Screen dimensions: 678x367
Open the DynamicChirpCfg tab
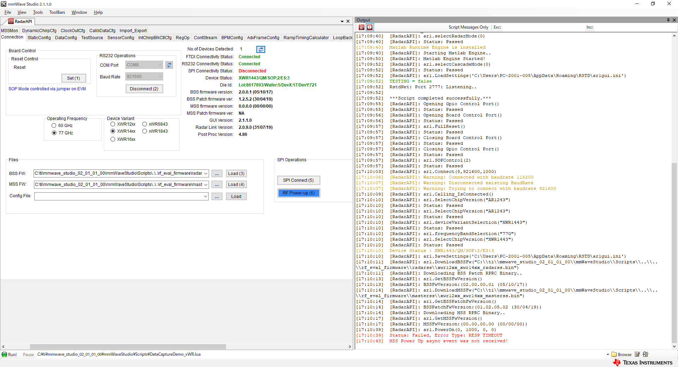coord(39,31)
